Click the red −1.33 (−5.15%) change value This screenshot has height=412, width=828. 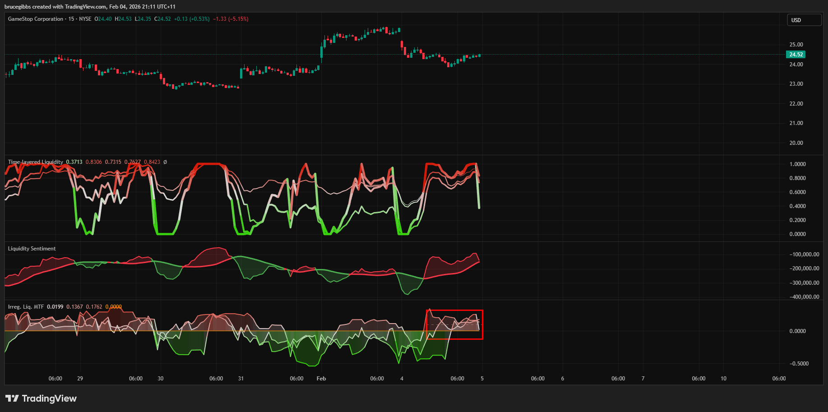[x=231, y=19]
